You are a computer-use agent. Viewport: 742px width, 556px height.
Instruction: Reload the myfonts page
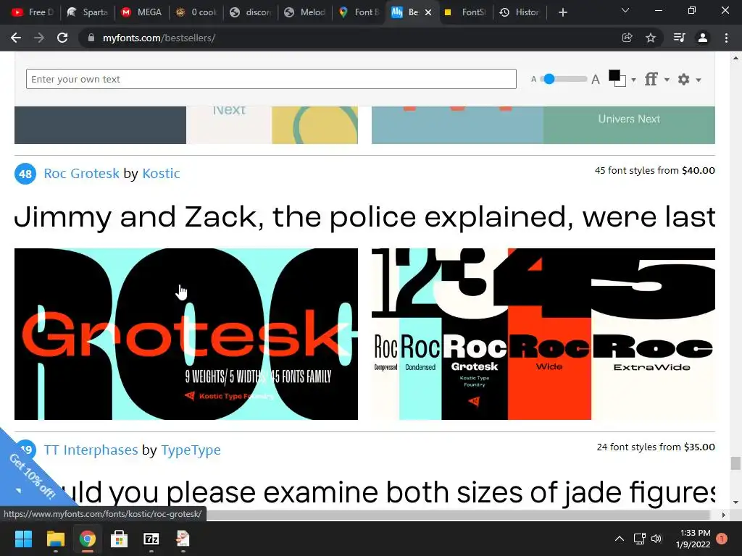pos(62,38)
